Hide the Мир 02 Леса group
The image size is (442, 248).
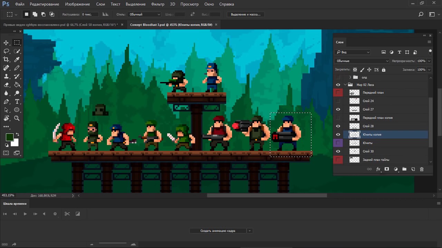pos(338,85)
